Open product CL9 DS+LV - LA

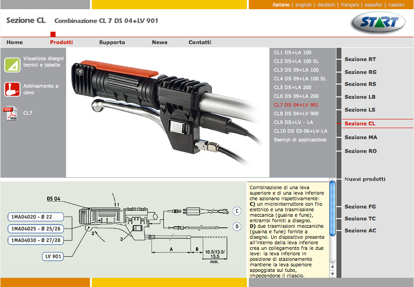pos(293,122)
